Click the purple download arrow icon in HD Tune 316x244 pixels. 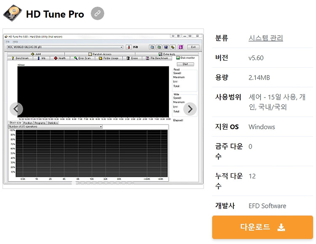tap(181, 47)
